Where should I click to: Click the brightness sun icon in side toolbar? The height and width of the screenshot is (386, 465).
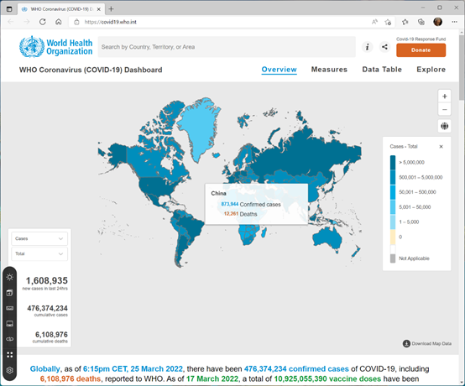point(10,277)
